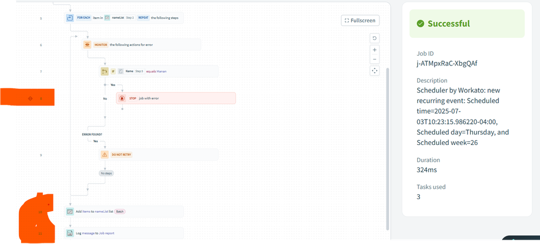Click the For Each loop step icon
The image size is (540, 244).
click(x=70, y=18)
